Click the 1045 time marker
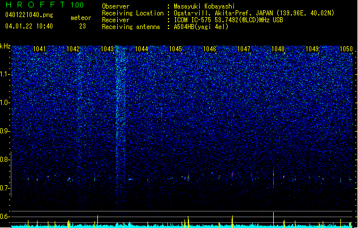This screenshot has width=358, height=228. [x=175, y=49]
